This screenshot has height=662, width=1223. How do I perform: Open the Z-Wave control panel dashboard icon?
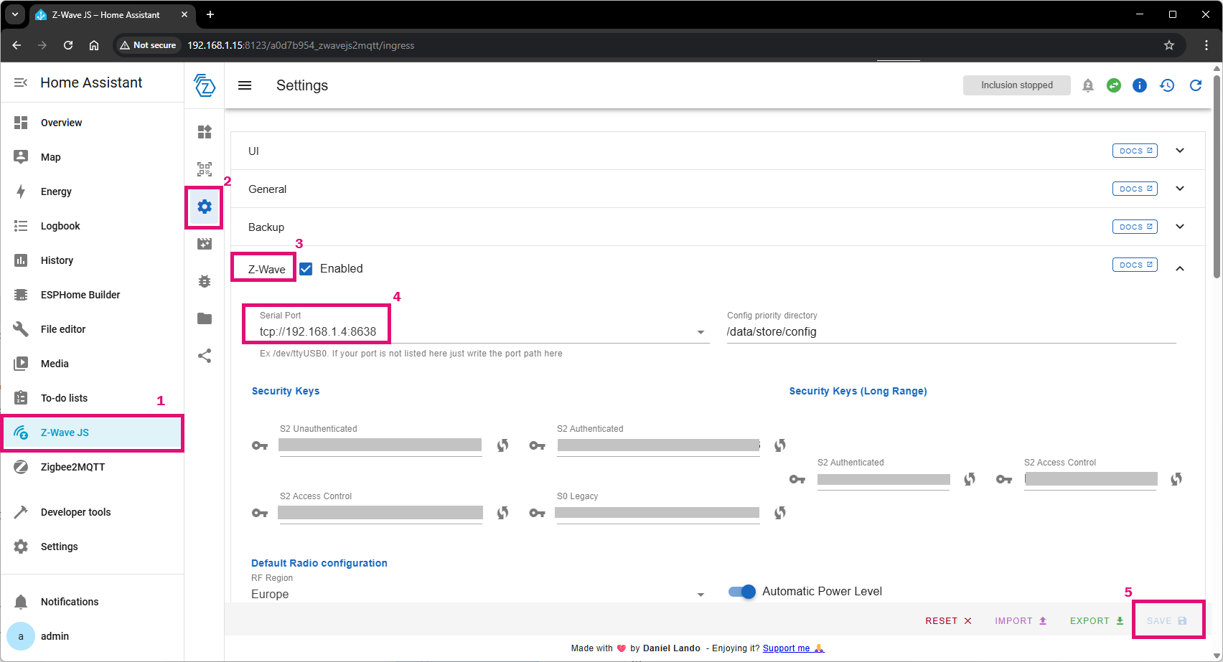(x=205, y=132)
